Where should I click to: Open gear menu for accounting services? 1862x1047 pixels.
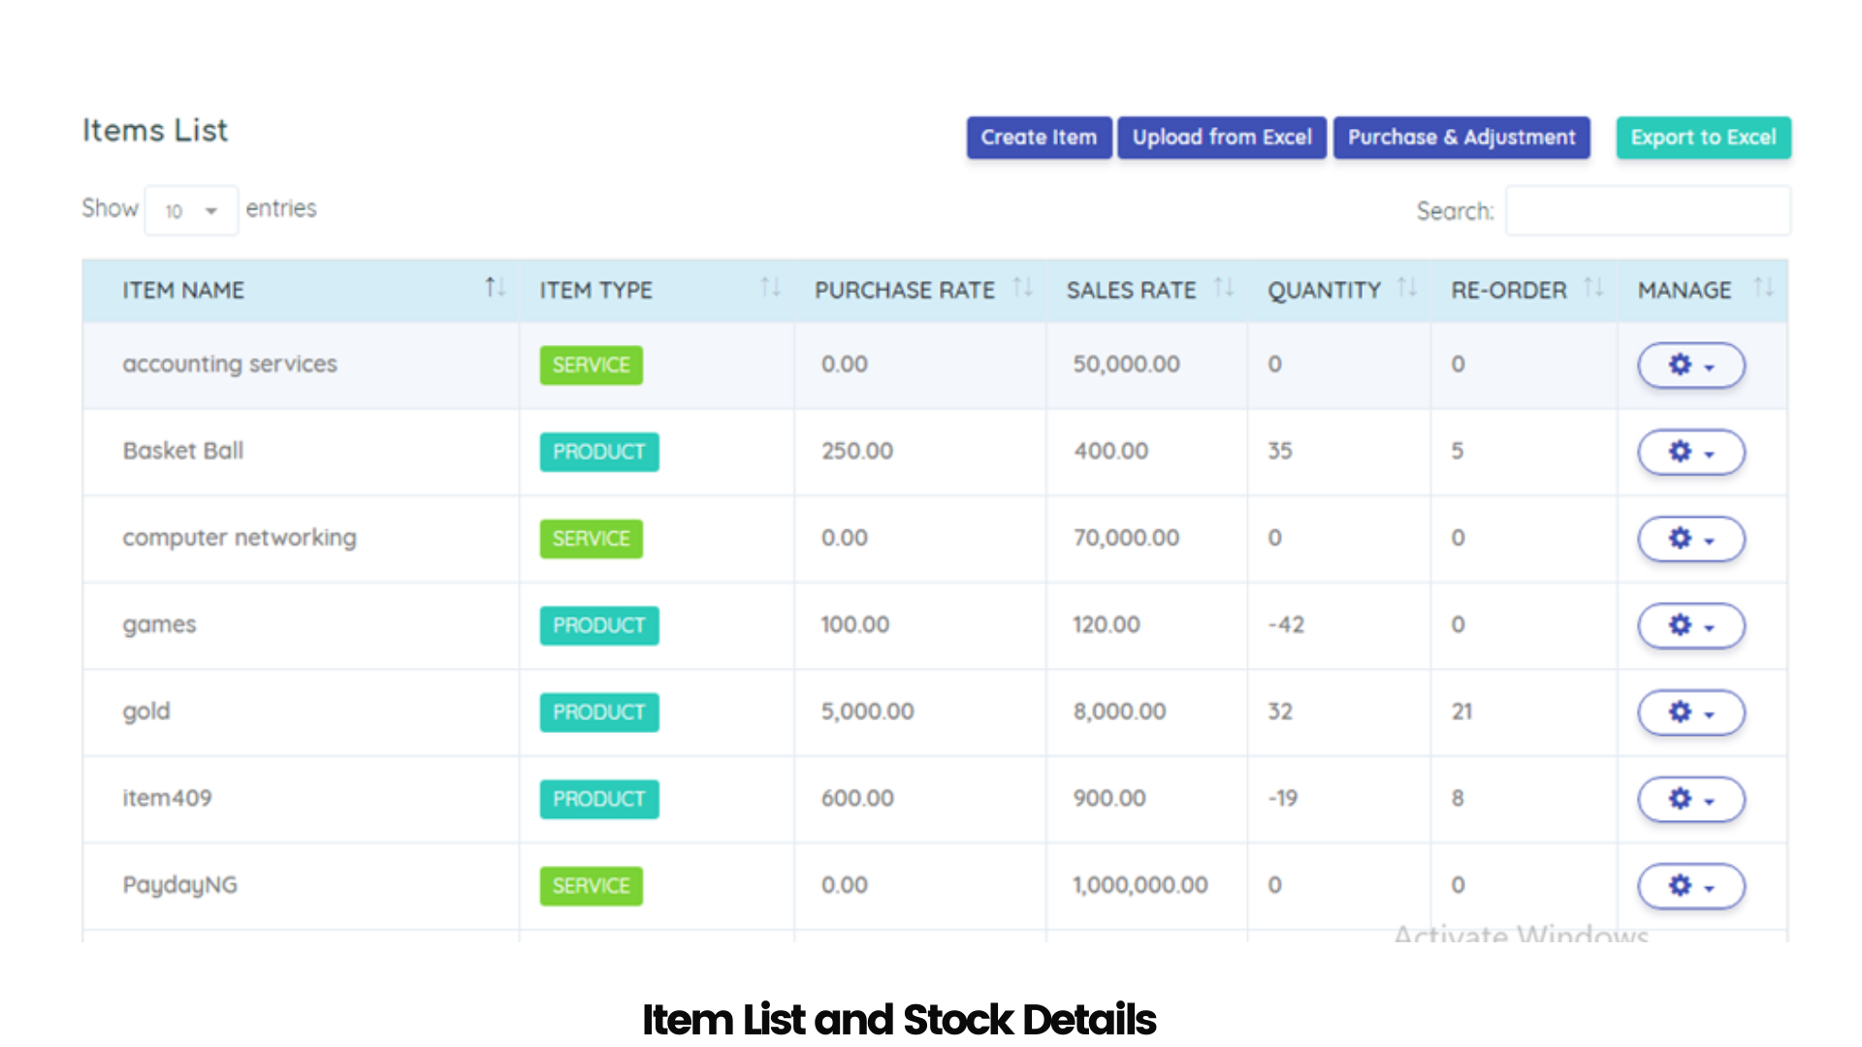(x=1690, y=365)
